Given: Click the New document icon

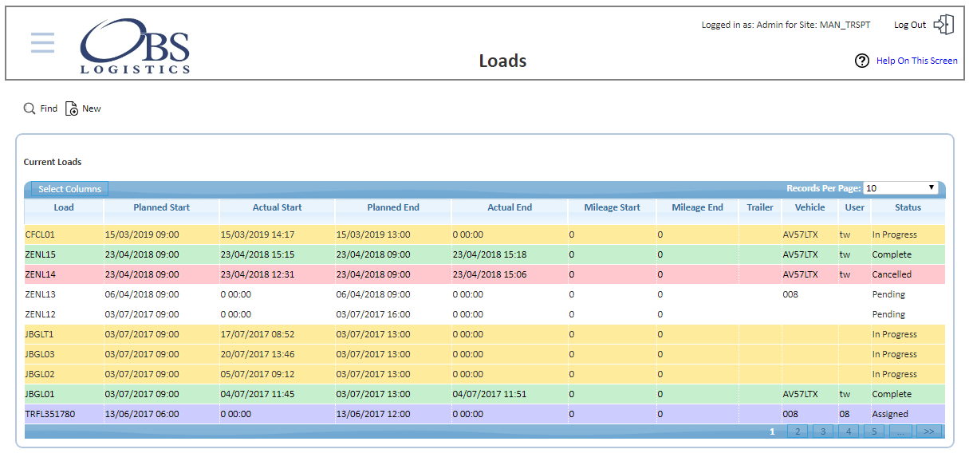Looking at the screenshot, I should pos(72,108).
